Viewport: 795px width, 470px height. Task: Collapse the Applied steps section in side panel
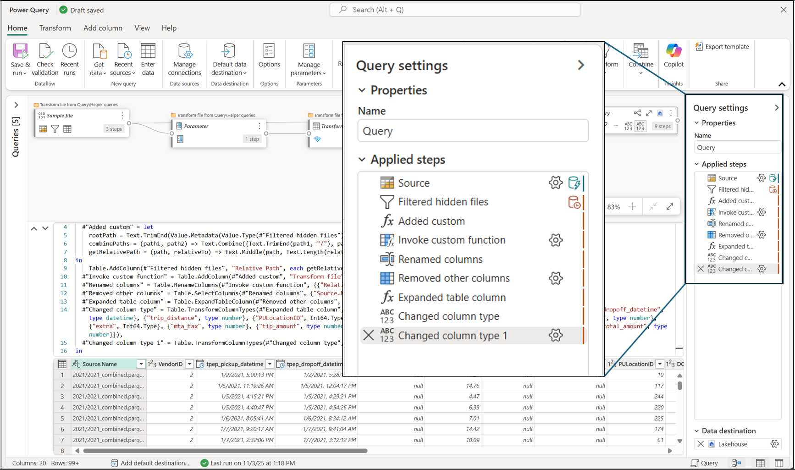coord(697,164)
